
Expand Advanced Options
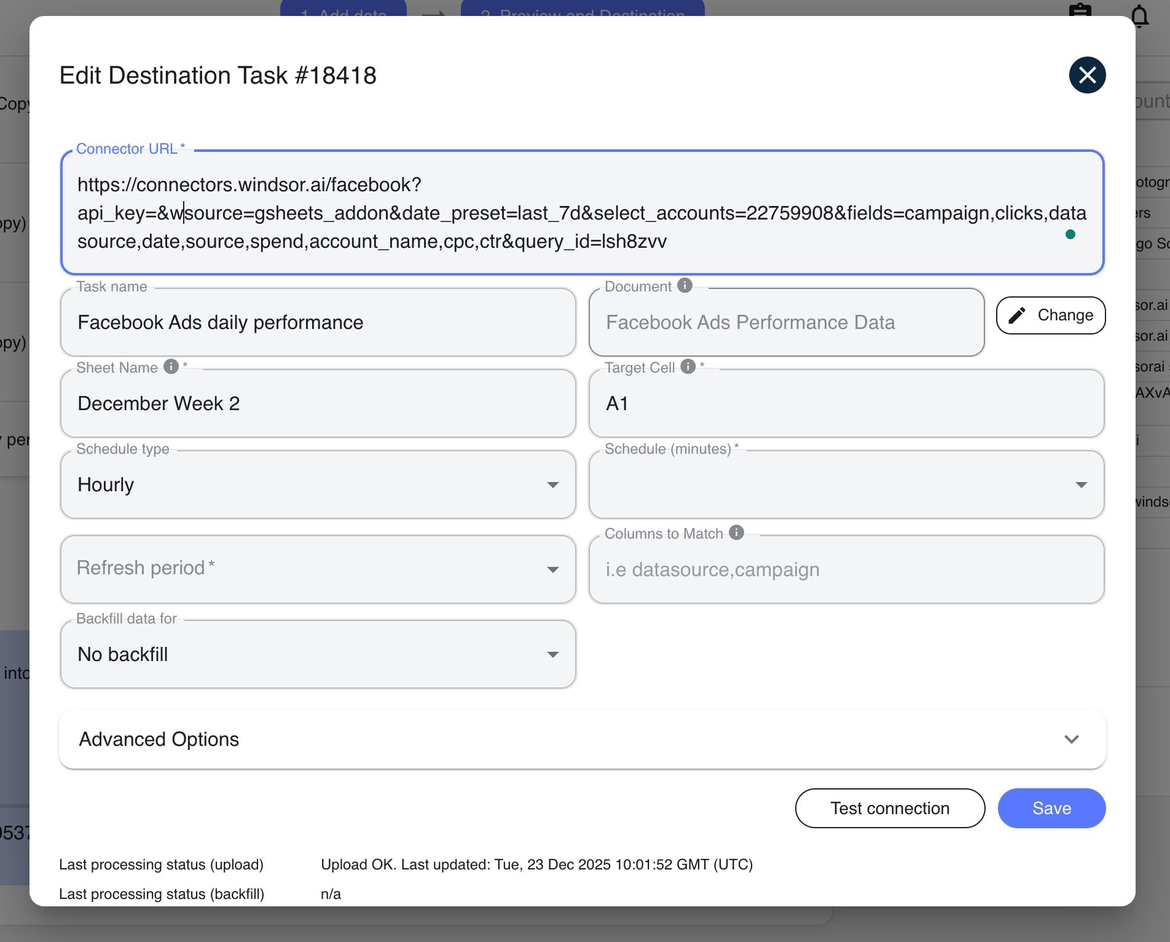coord(1072,740)
